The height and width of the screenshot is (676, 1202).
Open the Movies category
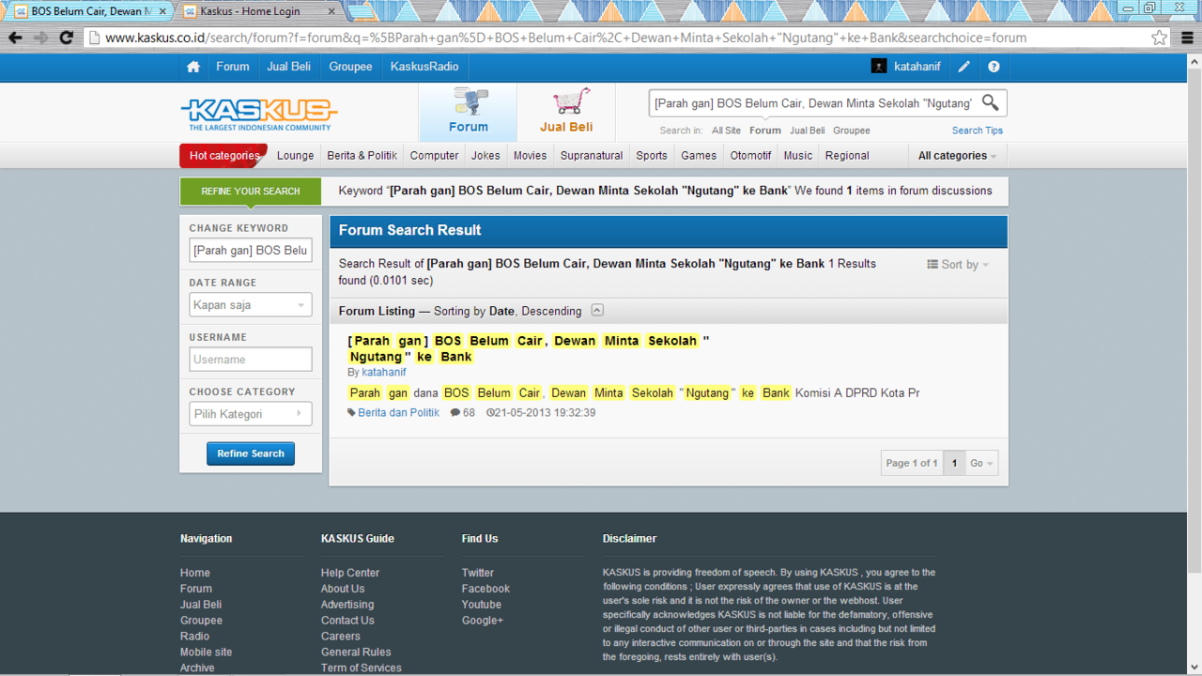point(530,156)
